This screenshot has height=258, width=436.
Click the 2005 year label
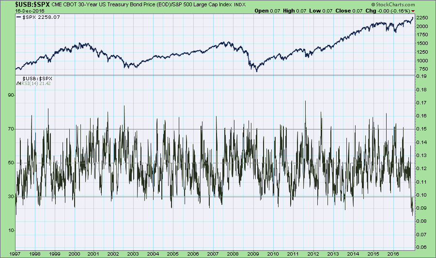(x=172, y=254)
